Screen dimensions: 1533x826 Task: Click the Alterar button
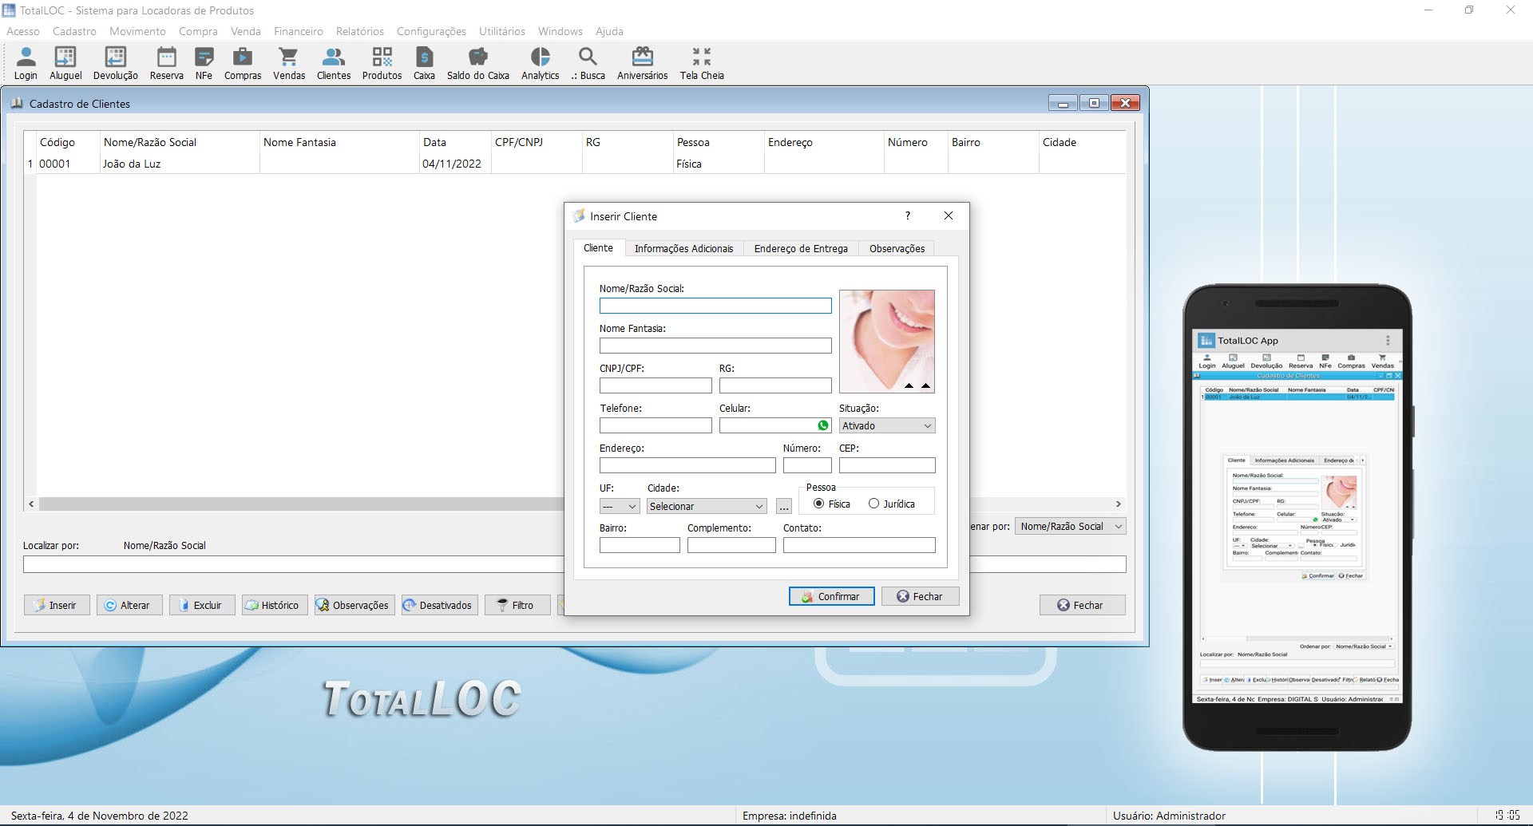click(x=129, y=605)
